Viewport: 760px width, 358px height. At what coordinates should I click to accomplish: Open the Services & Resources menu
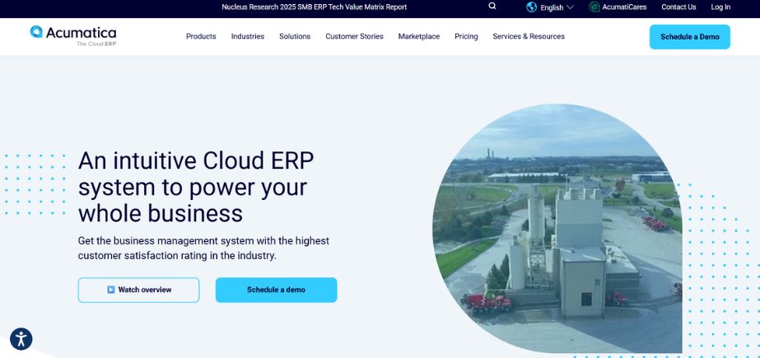coord(529,36)
